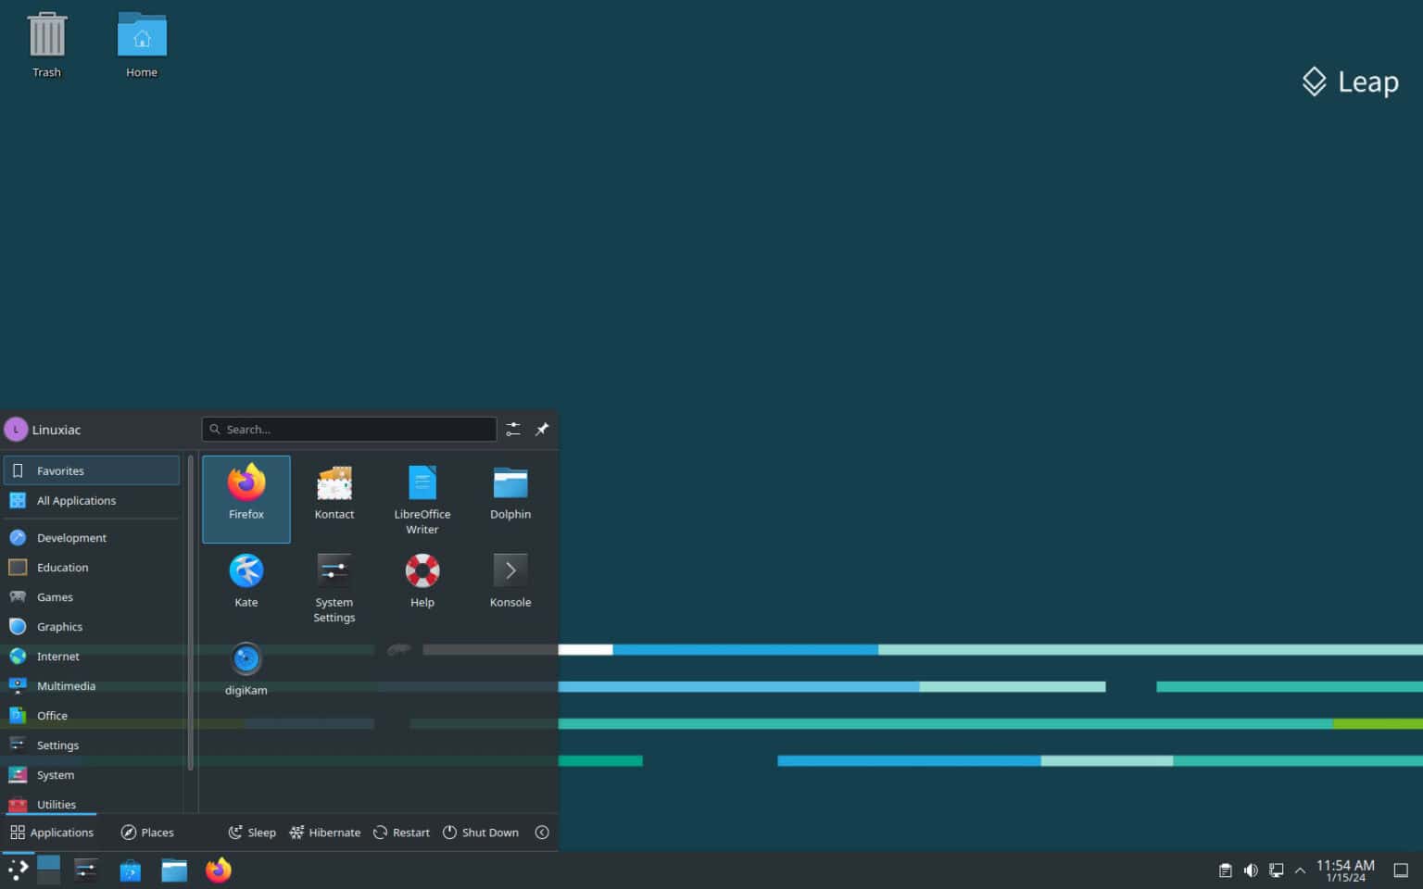Image resolution: width=1423 pixels, height=889 pixels.
Task: Pin the application launcher open
Action: 542,429
